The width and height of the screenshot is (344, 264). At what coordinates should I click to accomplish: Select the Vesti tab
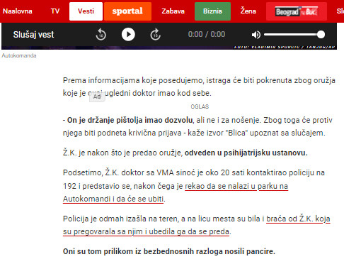86,11
